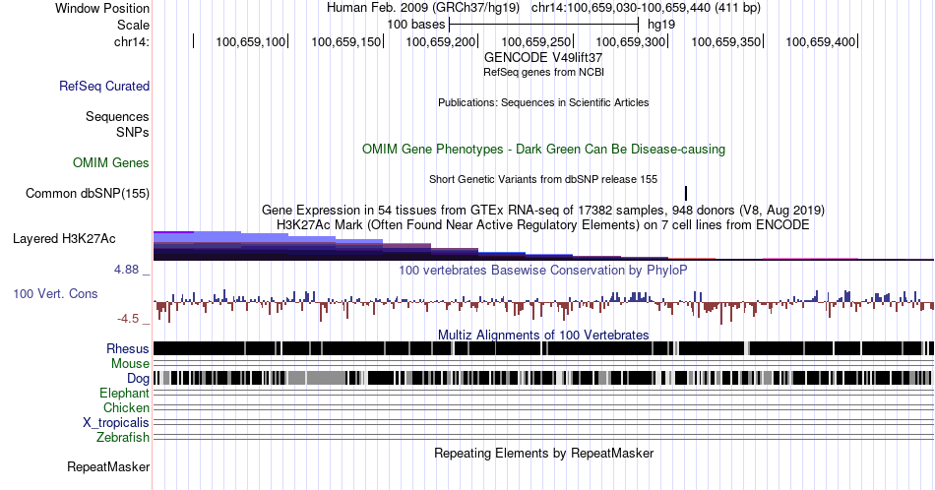Open the OMIM Genes track label
The height and width of the screenshot is (490, 935).
pos(110,162)
